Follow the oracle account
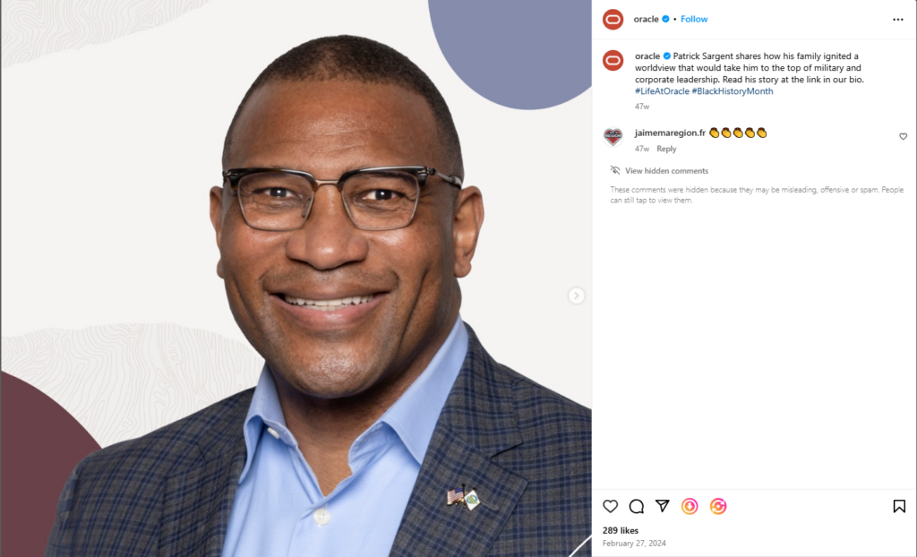This screenshot has height=557, width=917. pyautogui.click(x=694, y=19)
